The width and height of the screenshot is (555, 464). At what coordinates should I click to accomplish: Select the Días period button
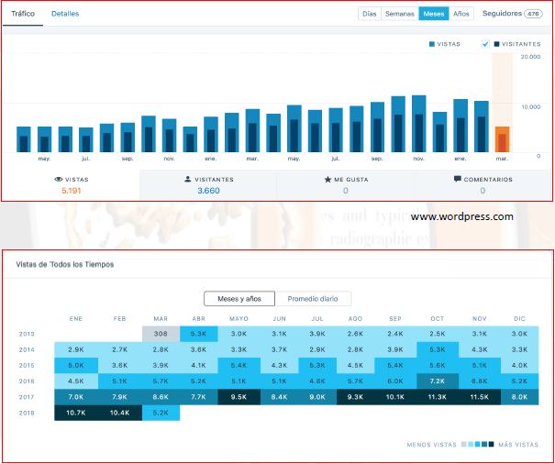[369, 15]
